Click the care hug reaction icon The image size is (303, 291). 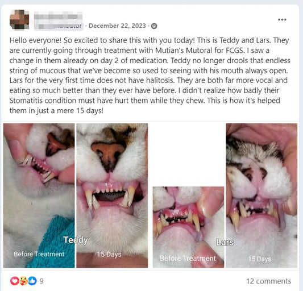point(23,281)
